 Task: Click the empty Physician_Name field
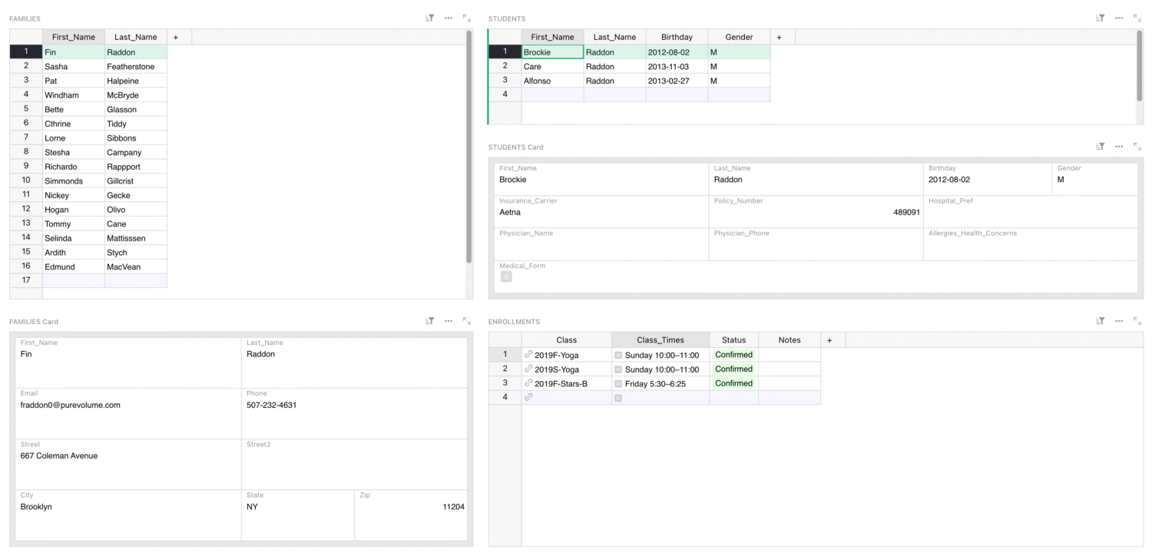coord(601,244)
